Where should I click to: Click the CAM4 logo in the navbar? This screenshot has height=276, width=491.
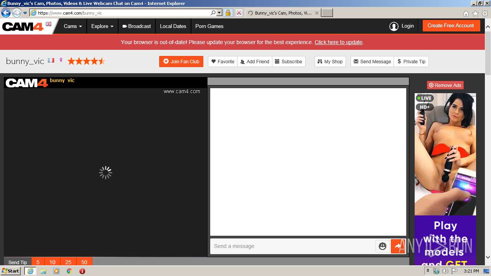(x=23, y=26)
